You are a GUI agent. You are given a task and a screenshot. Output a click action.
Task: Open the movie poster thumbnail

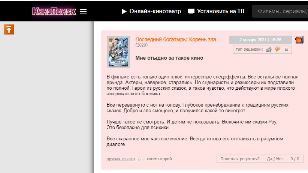point(118,52)
